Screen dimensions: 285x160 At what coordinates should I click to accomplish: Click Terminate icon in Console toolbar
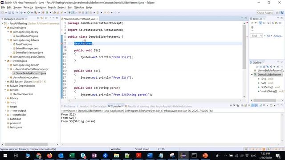point(231,105)
